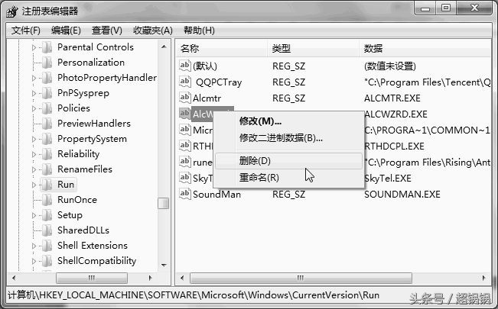498x309 pixels.
Task: Click value list horizontal scroll left arrow
Action: point(182,278)
